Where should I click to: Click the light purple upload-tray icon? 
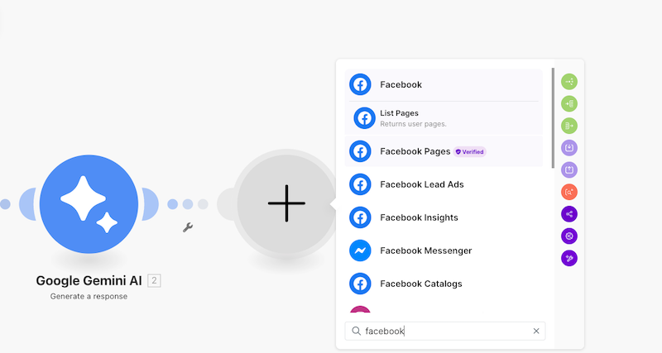(569, 170)
